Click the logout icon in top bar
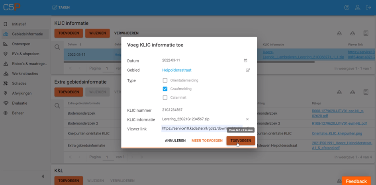This screenshot has width=376, height=185. pos(368,8)
